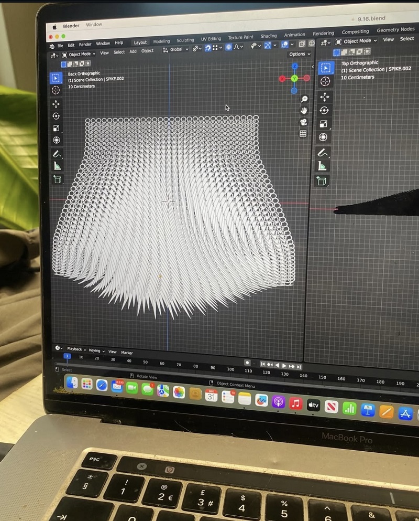
Task: Jump to the first frame in timeline
Action: [263, 364]
